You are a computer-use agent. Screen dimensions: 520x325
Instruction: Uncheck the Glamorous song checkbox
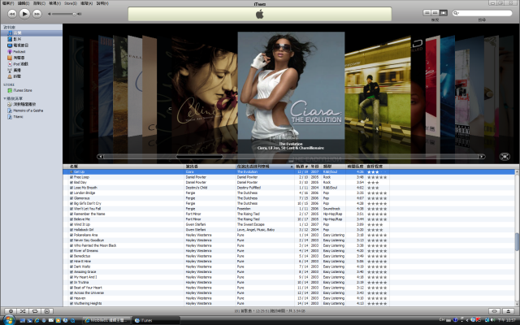(x=71, y=198)
